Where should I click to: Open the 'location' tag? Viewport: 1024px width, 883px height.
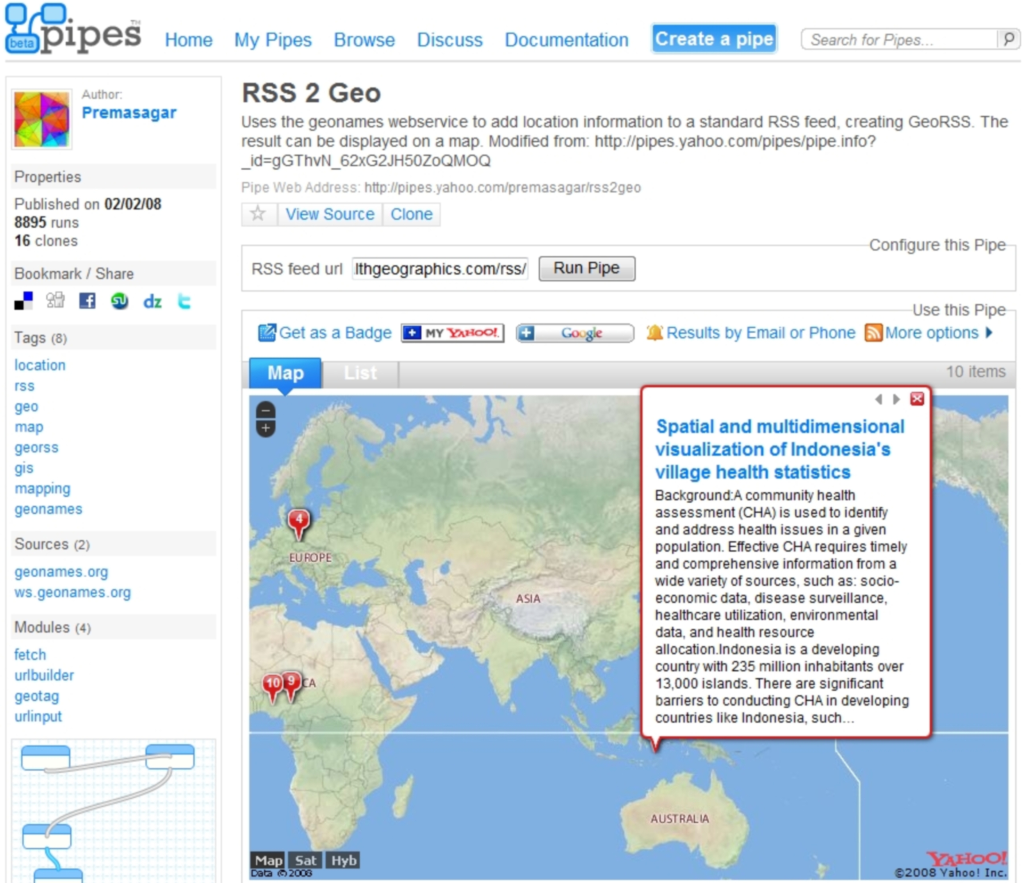coord(40,365)
